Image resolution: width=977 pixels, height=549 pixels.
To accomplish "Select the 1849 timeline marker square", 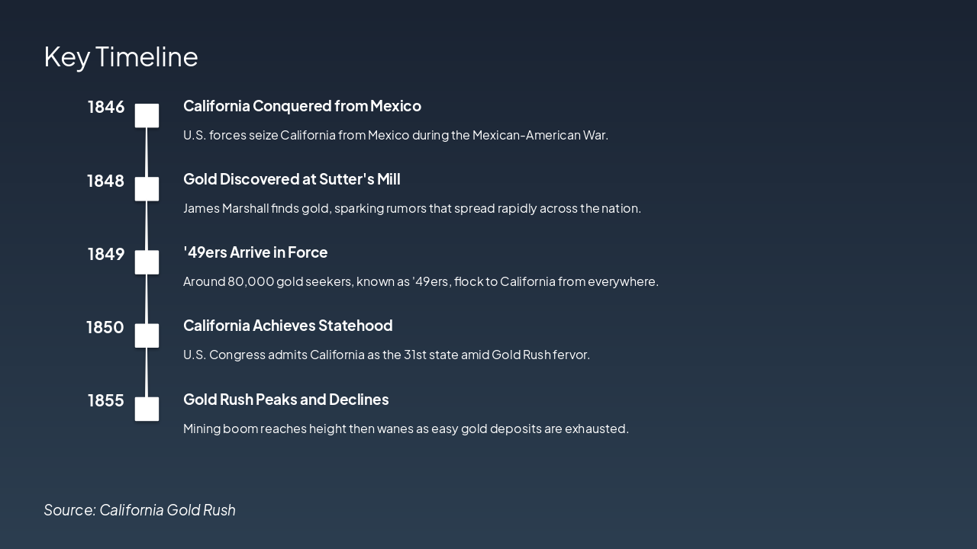I will point(147,262).
